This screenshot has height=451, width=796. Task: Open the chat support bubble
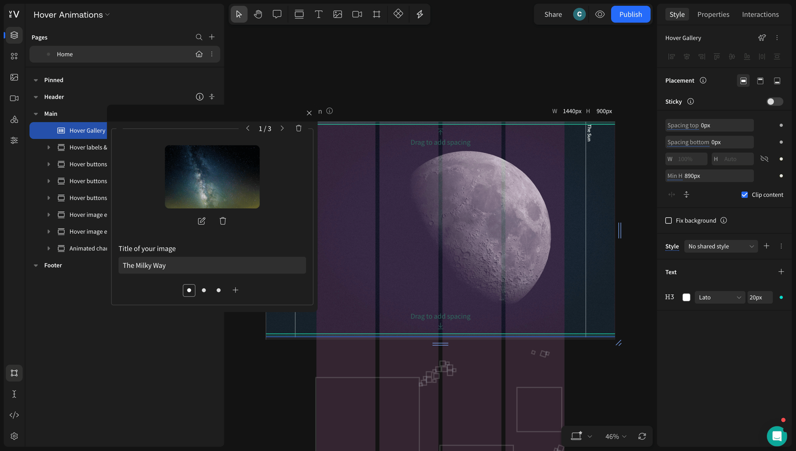coord(777,436)
